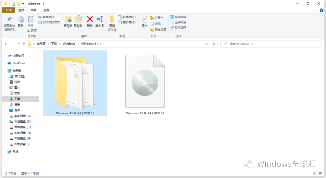Open the Easy access dropdown
Image resolution: width=326 pixels, height=178 pixels.
point(127,22)
